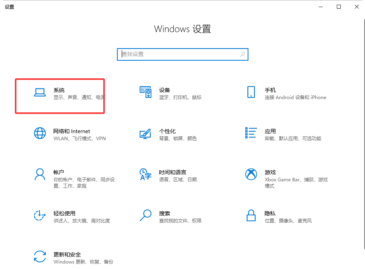Open the 轻松使用 dashed clock icon
This screenshot has height=269, width=365.
pyautogui.click(x=40, y=215)
